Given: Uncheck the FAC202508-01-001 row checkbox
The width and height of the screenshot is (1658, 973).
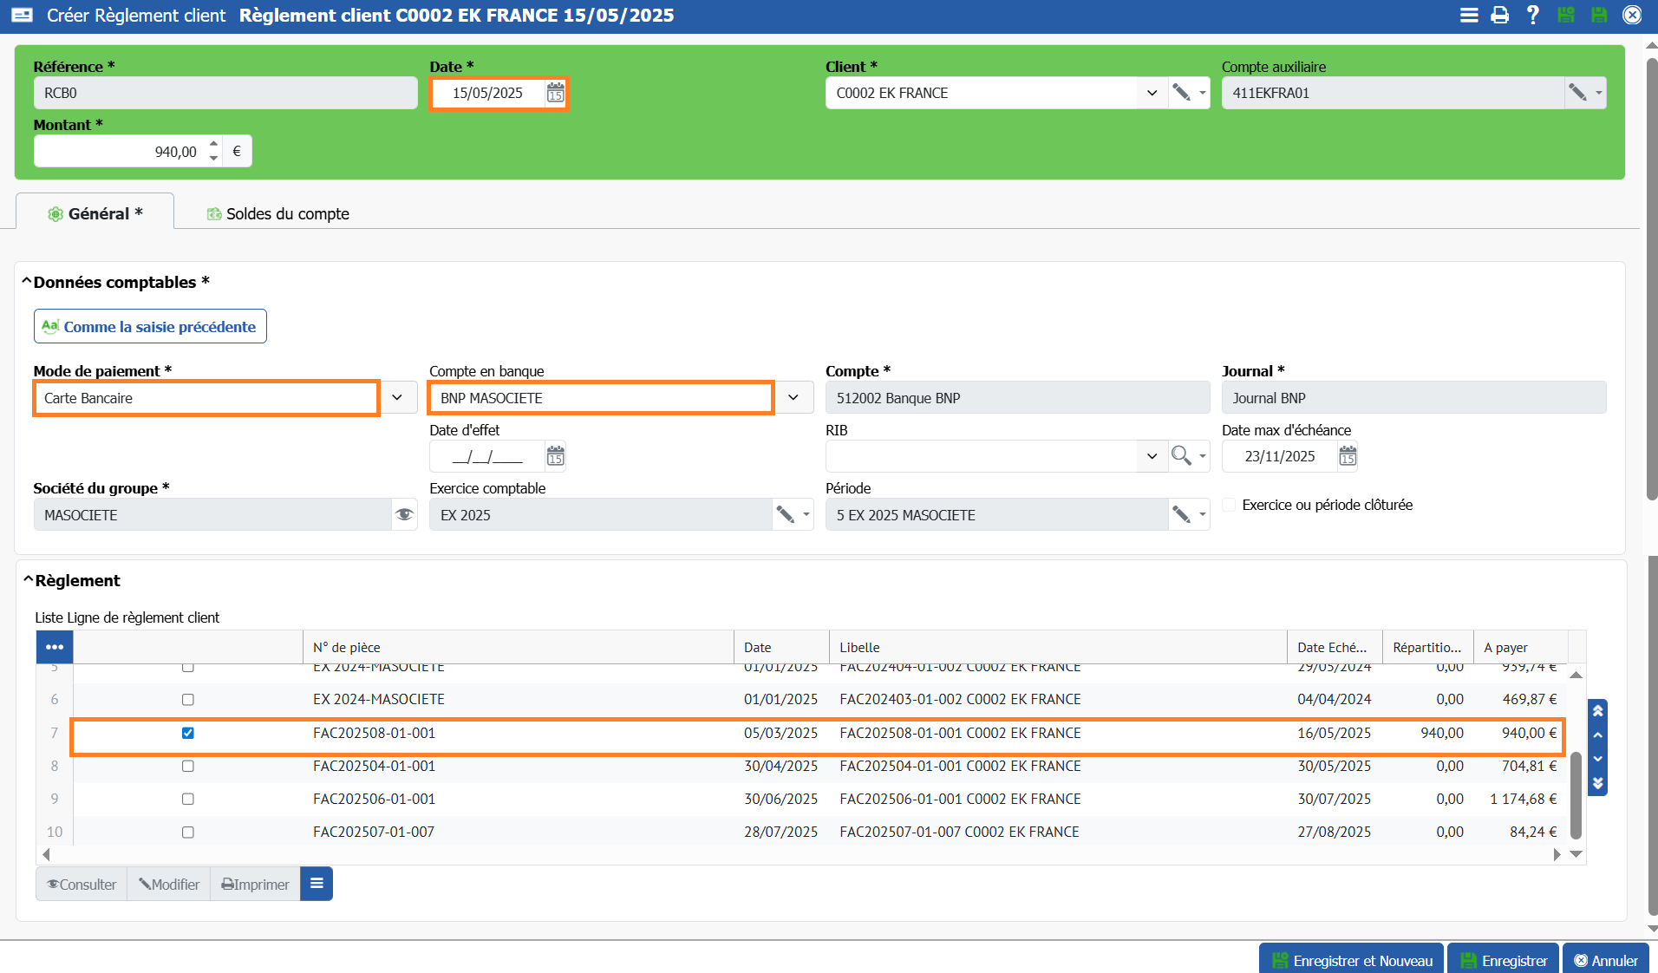Looking at the screenshot, I should [188, 734].
